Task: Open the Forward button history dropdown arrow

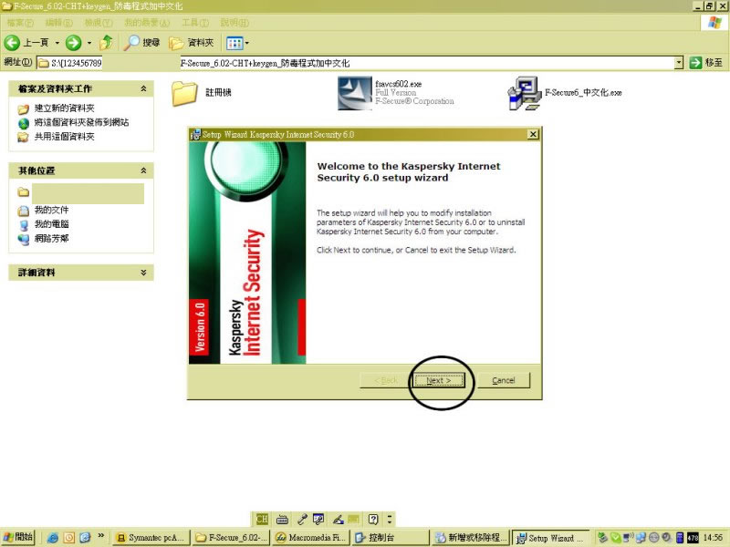Action: [x=89, y=43]
